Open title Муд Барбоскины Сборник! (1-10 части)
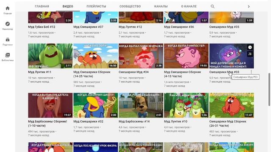This screenshot has width=271, height=152. (x=47, y=124)
